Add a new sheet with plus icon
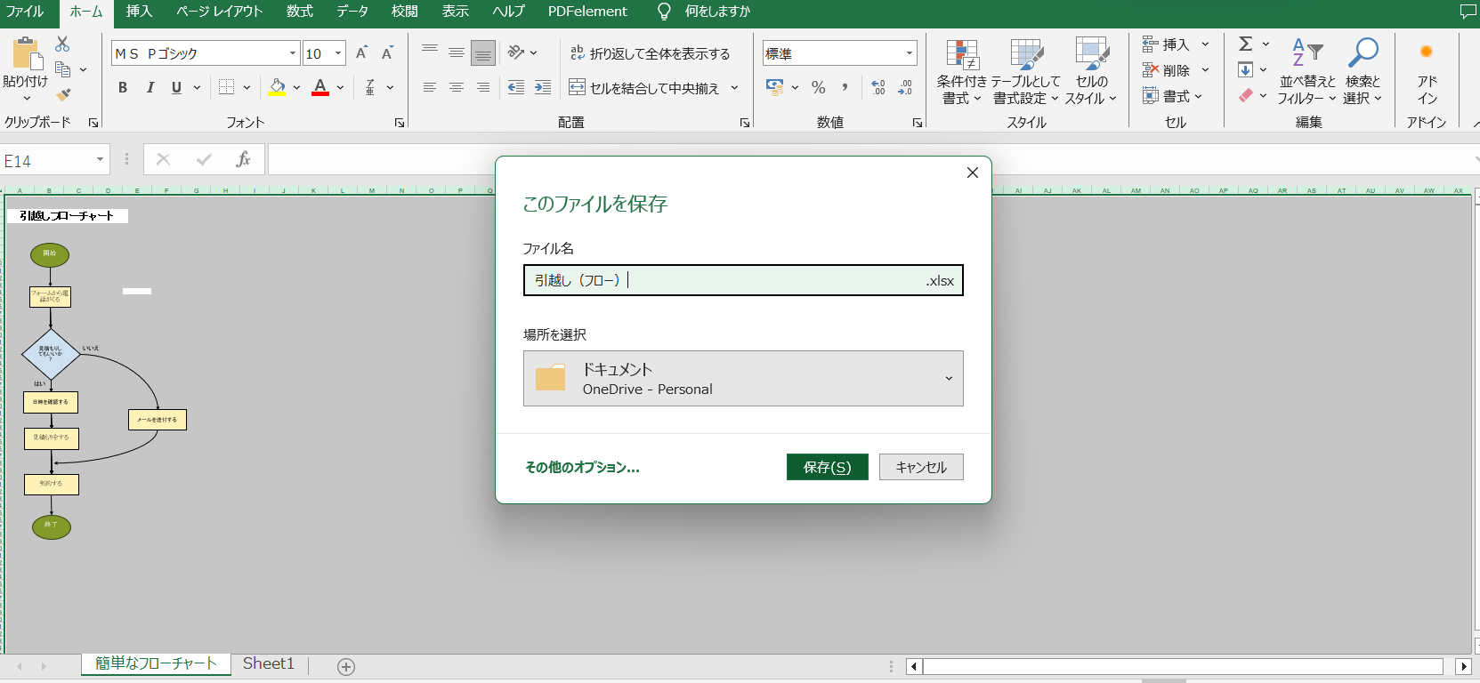 (346, 666)
